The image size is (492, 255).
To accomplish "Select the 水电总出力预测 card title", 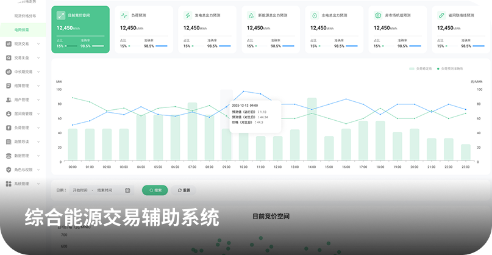I will point(334,15).
